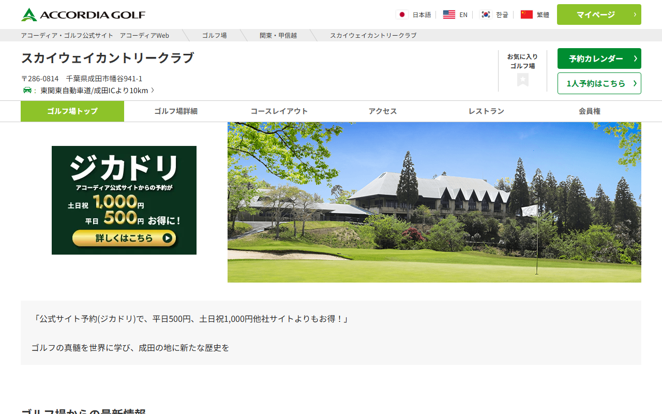Switch to the ゴルフ場詳細 tab
This screenshot has width=662, height=414.
176,111
